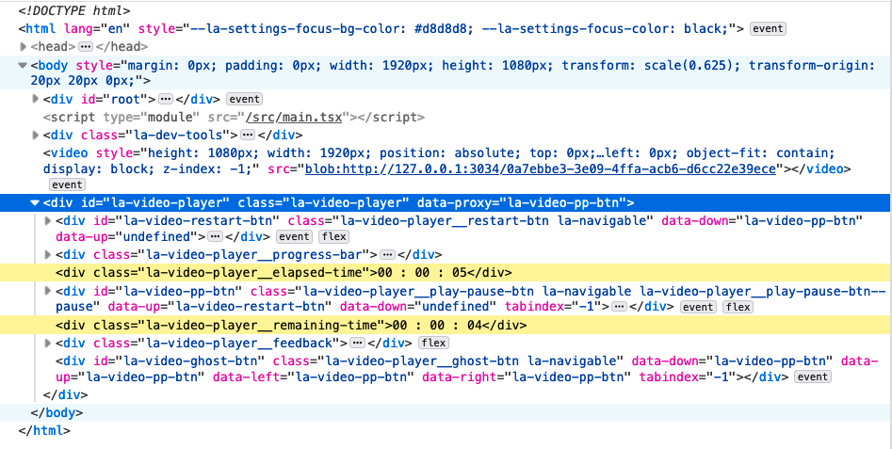Expand the la-dev-tools div node
The width and height of the screenshot is (892, 449).
coord(36,136)
